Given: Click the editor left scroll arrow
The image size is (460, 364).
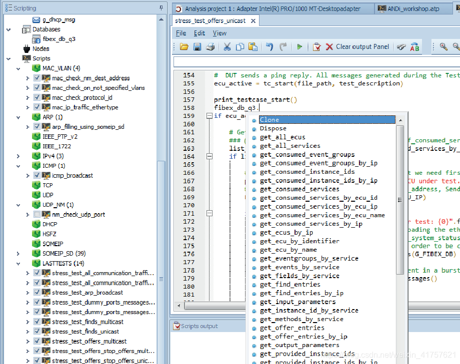Looking at the screenshot, I should 178,306.
